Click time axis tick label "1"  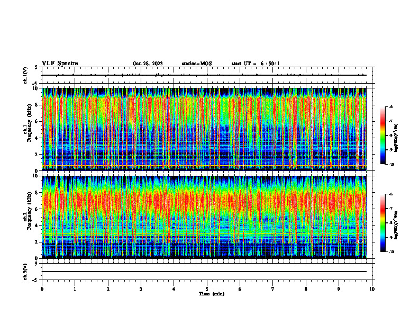75,289
